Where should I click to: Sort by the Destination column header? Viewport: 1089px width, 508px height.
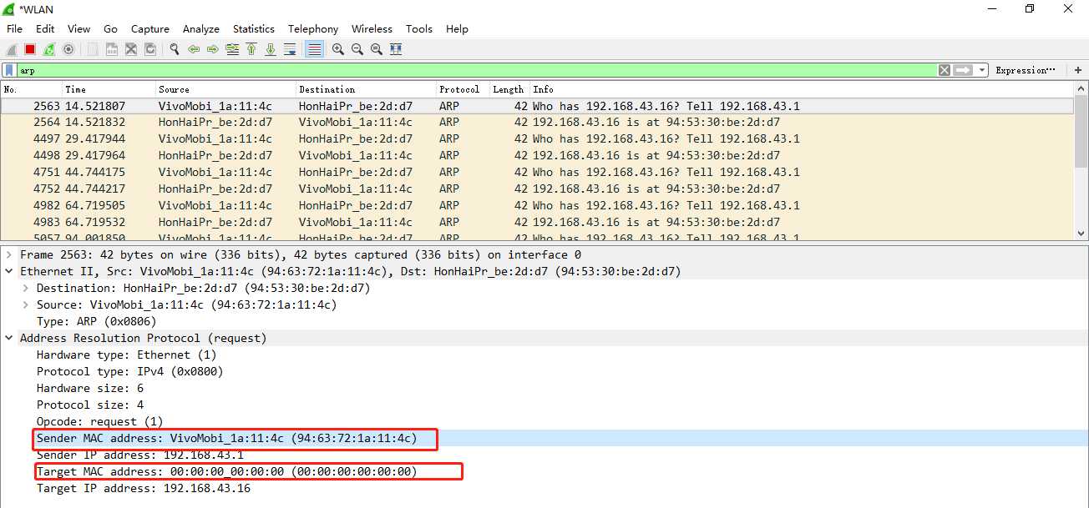(x=367, y=89)
